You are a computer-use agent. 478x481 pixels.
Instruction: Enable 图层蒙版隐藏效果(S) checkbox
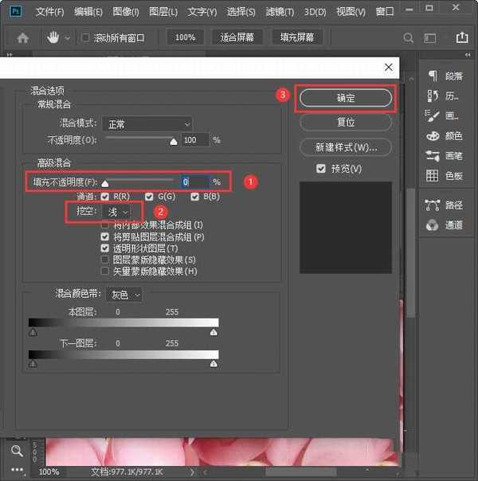pyautogui.click(x=105, y=260)
